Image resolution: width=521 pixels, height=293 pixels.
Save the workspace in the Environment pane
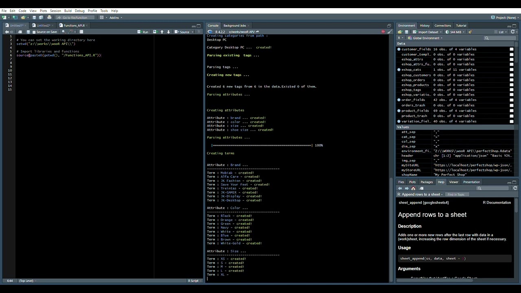pos(406,32)
